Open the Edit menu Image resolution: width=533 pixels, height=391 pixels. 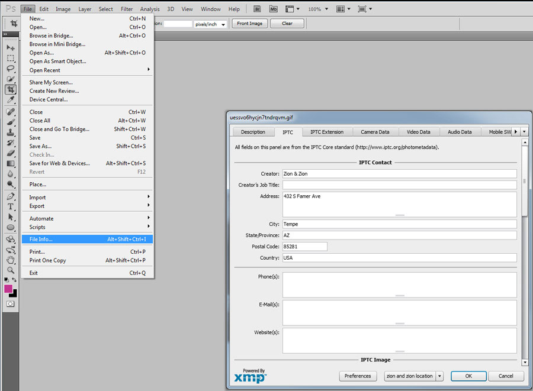[44, 9]
